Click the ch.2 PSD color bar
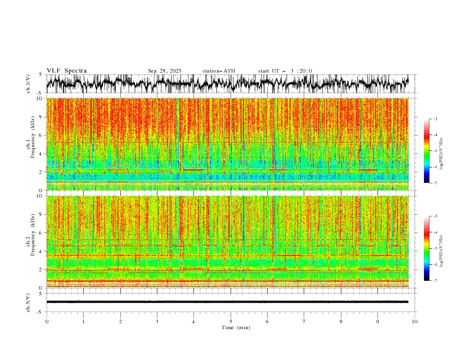The width and height of the screenshot is (467, 361). pos(426,248)
